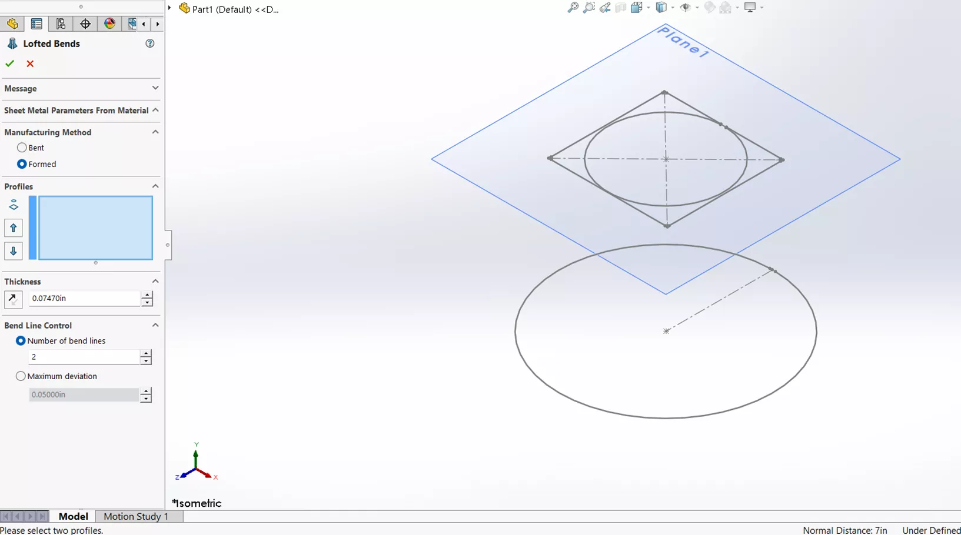Step to previous tab using arrow
Screen dimensions: 961x535
(18, 517)
